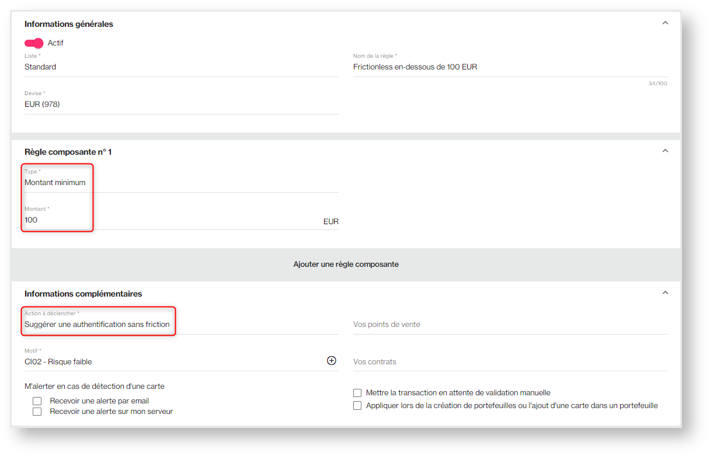Check Recevoir une alerte sur mon serveur
Image resolution: width=710 pixels, height=456 pixels.
37,412
